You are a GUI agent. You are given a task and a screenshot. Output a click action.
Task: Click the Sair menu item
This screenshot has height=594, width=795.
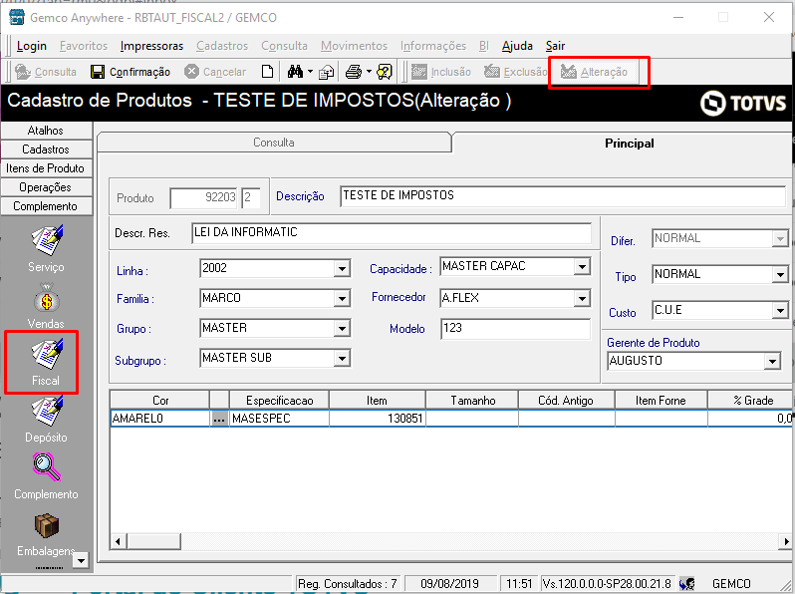click(x=555, y=46)
